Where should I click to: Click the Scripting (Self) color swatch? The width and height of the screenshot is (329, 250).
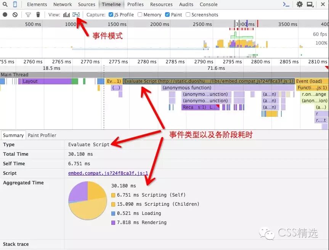pyautogui.click(x=113, y=195)
